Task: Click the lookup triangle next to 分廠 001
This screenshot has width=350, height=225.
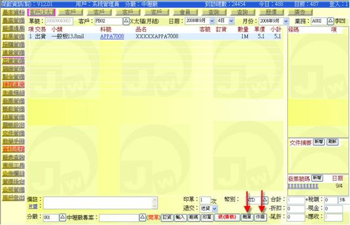Action: click(x=62, y=218)
